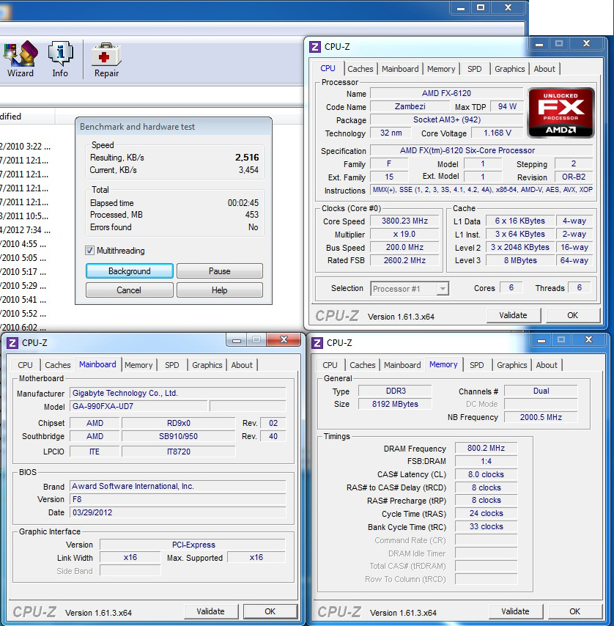Open Memory tab in Mainboard CPU-Z window
Viewport: 614px width, 626px height.
pos(138,365)
